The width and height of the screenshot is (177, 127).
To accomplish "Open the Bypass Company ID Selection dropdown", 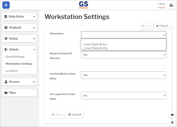I will pyautogui.click(x=124, y=55).
